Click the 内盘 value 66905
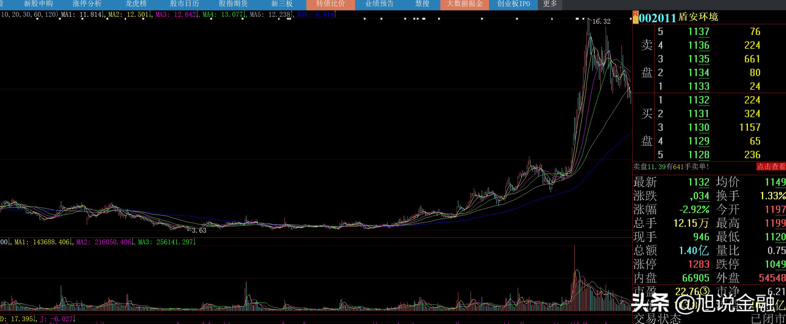The height and width of the screenshot is (324, 786). click(696, 278)
